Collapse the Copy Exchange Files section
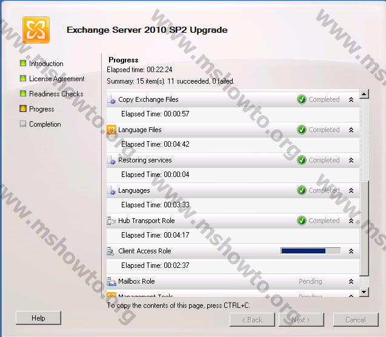Image resolution: width=386 pixels, height=337 pixels. pyautogui.click(x=351, y=99)
